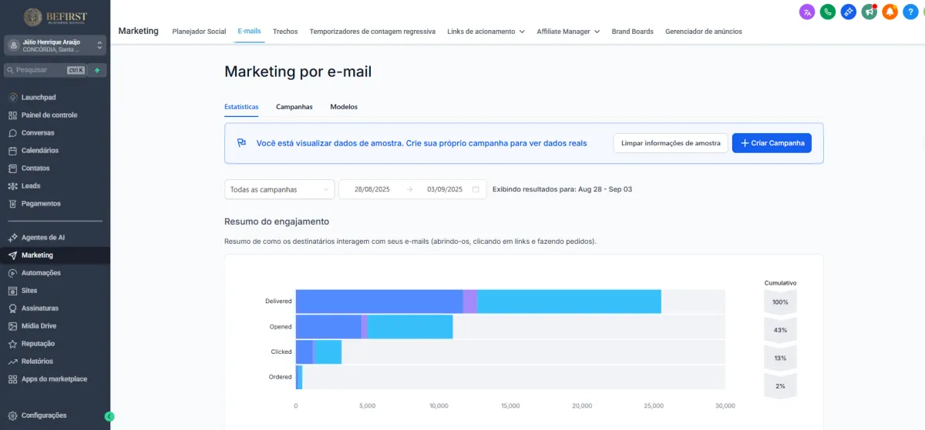This screenshot has width=925, height=430.
Task: Open Temporizadores de contagem regressiva tab
Action: point(372,32)
